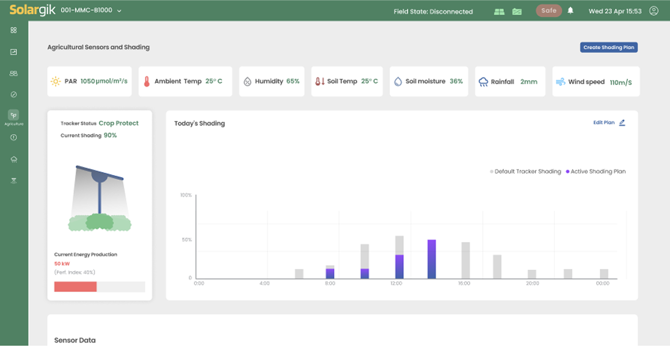Click the Humidity 65% value

click(x=293, y=81)
